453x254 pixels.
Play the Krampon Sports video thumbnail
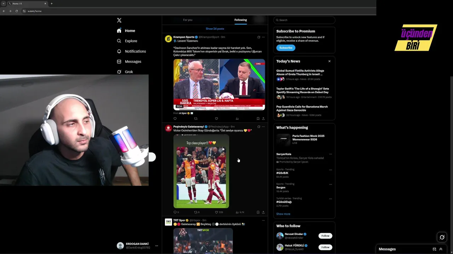pos(219,85)
